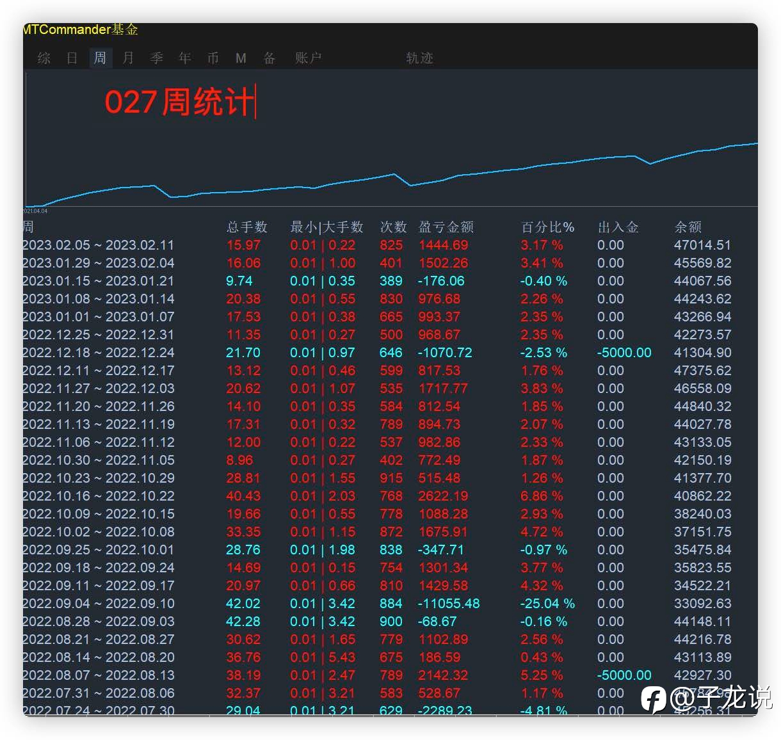This screenshot has height=740, width=781.
Task: Switch to the 综 tab
Action: coord(44,58)
